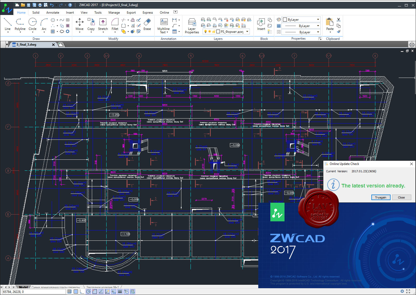Click the Undo arrow icon
Screen dimensions: 416x295
point(52,5)
